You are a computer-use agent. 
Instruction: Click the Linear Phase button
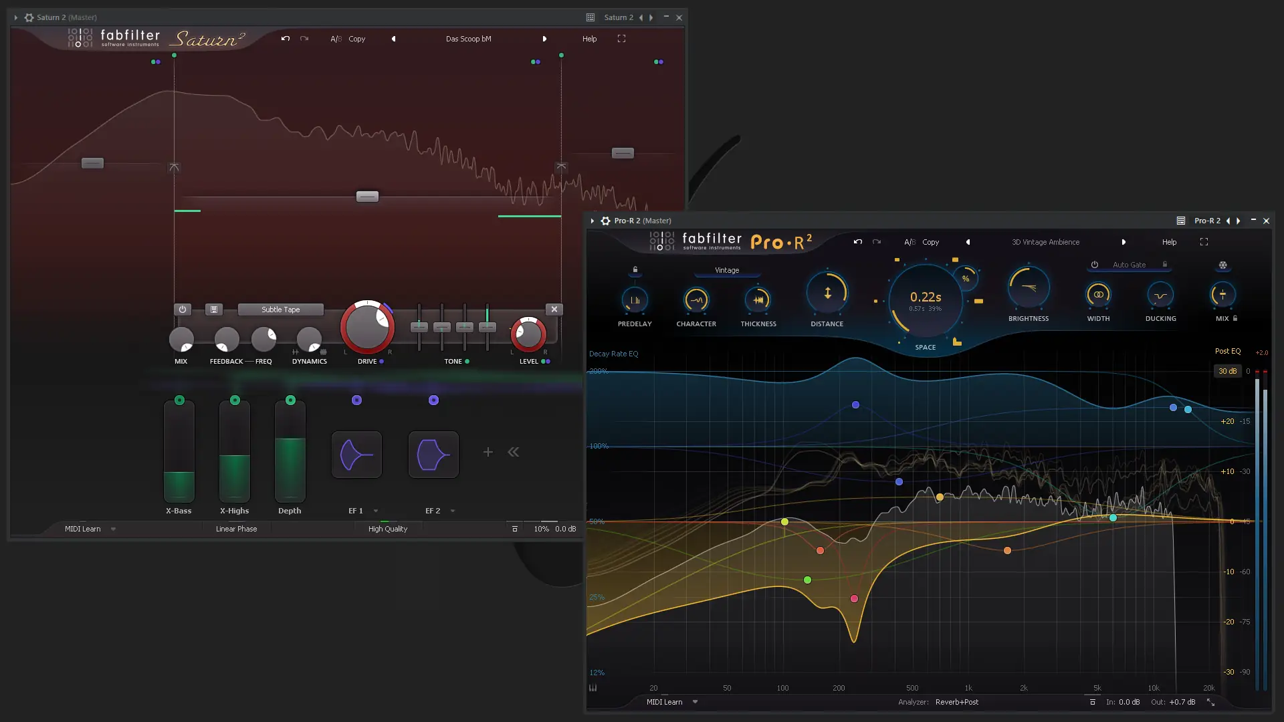236,529
